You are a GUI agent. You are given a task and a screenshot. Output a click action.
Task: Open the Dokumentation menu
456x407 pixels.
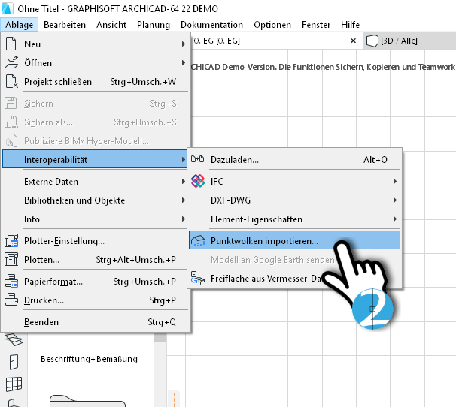pos(211,25)
